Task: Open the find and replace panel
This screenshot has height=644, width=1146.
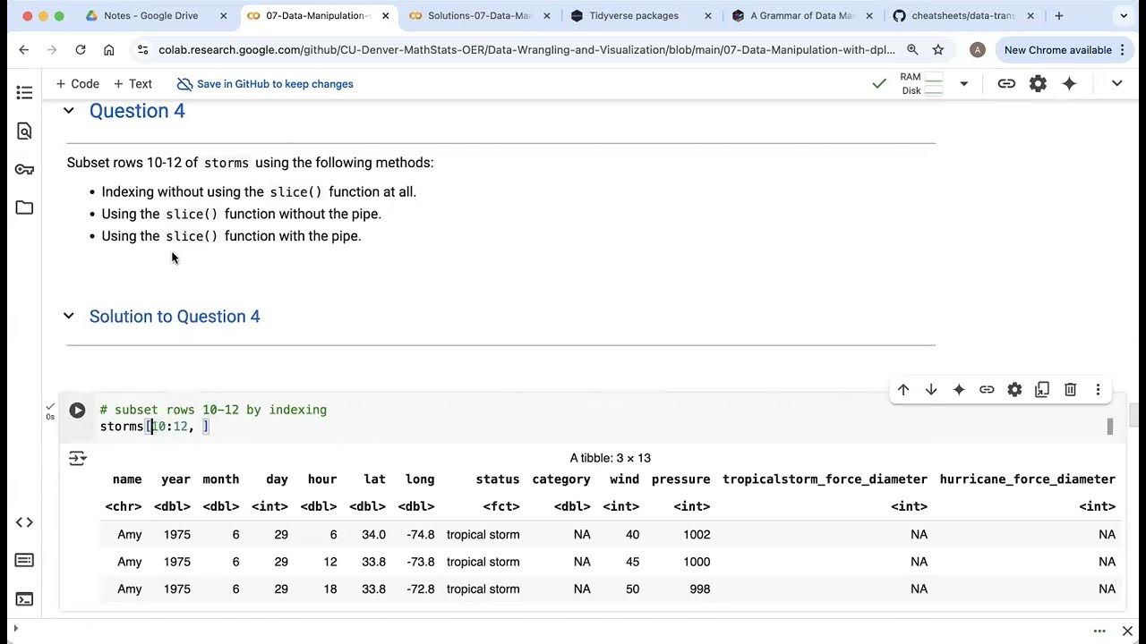Action: point(24,131)
